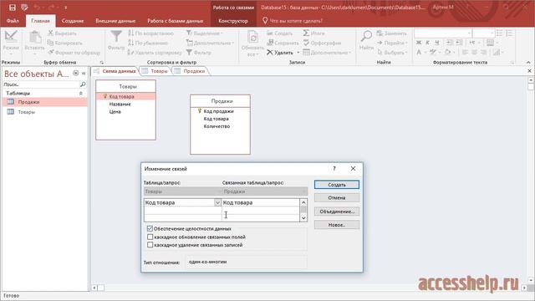The height and width of the screenshot is (301, 535).
Task: Open the font size combo box
Action: pyautogui.click(x=483, y=33)
